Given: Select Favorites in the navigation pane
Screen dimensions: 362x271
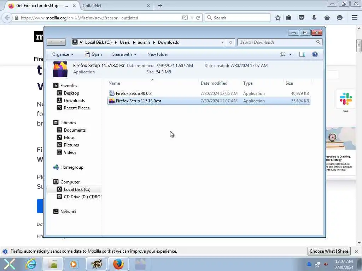Looking at the screenshot, I should 69,85.
